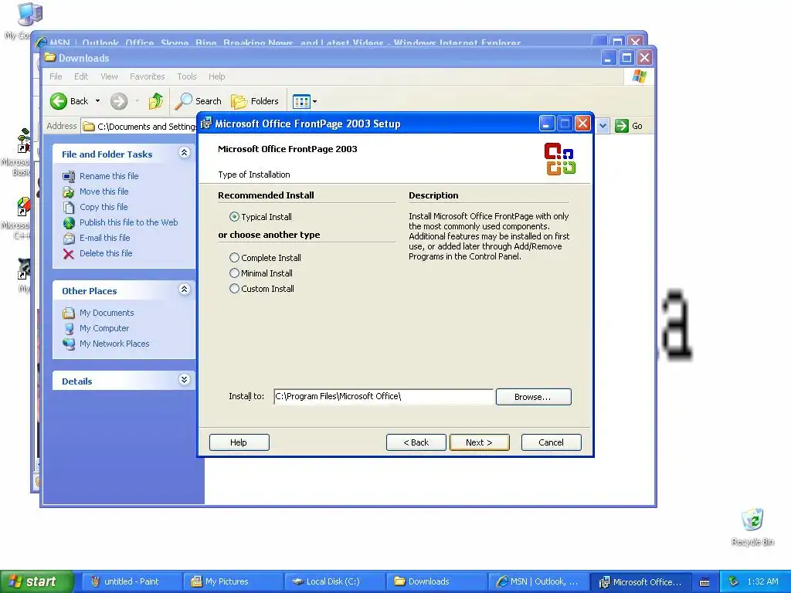The height and width of the screenshot is (593, 791).
Task: Click Publish this file to the Web
Action: (x=129, y=222)
